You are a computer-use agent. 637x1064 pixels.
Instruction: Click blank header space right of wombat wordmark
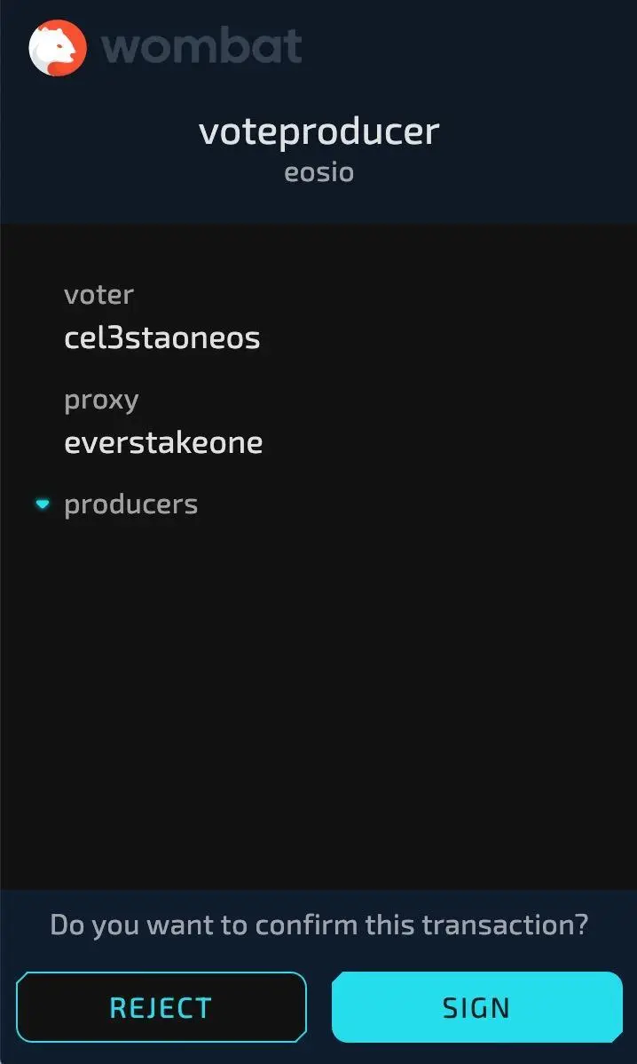point(470,47)
